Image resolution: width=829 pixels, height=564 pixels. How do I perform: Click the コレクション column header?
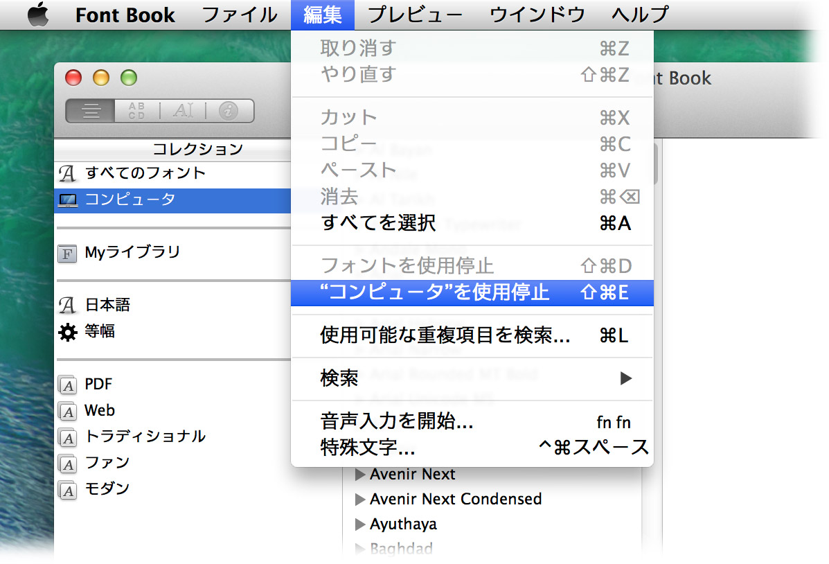[198, 150]
